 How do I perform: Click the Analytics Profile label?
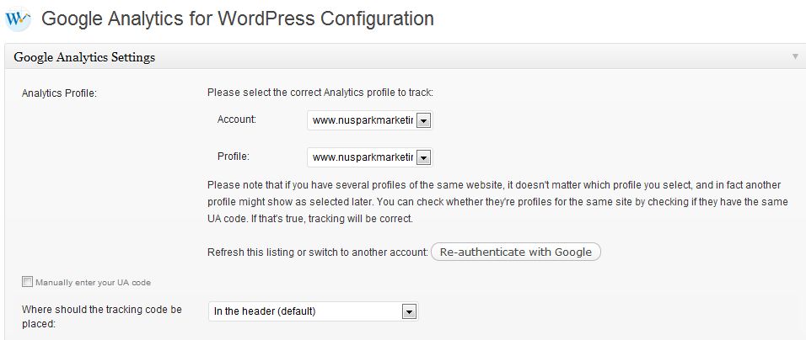click(59, 94)
